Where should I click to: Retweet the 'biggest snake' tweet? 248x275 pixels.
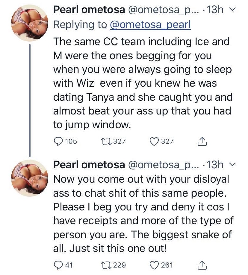coord(107,265)
